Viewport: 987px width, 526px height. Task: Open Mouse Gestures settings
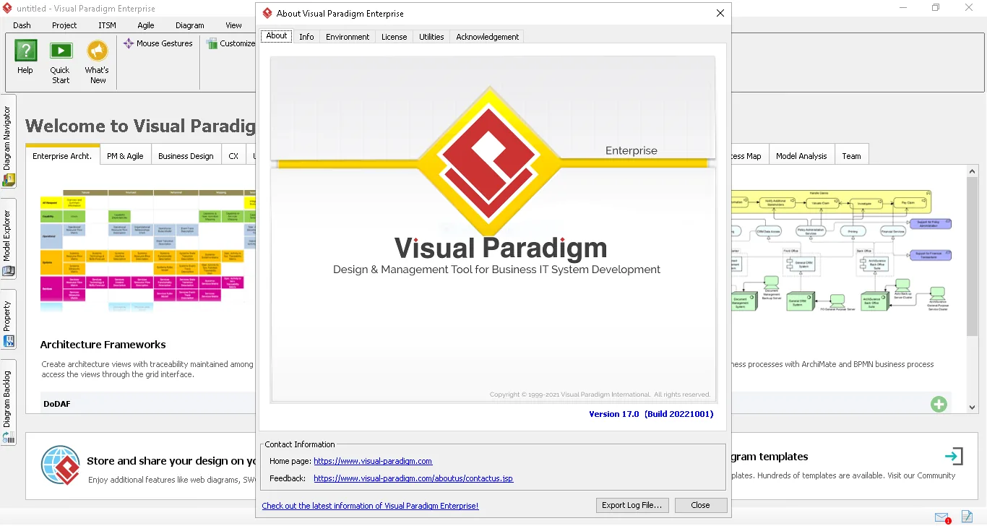coord(158,43)
